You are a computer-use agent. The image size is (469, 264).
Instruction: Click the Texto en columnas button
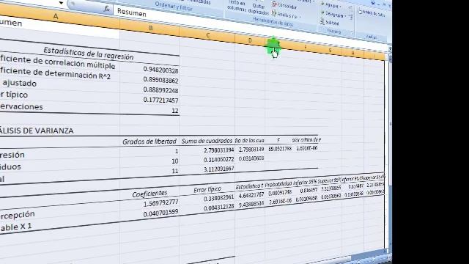pos(237,6)
